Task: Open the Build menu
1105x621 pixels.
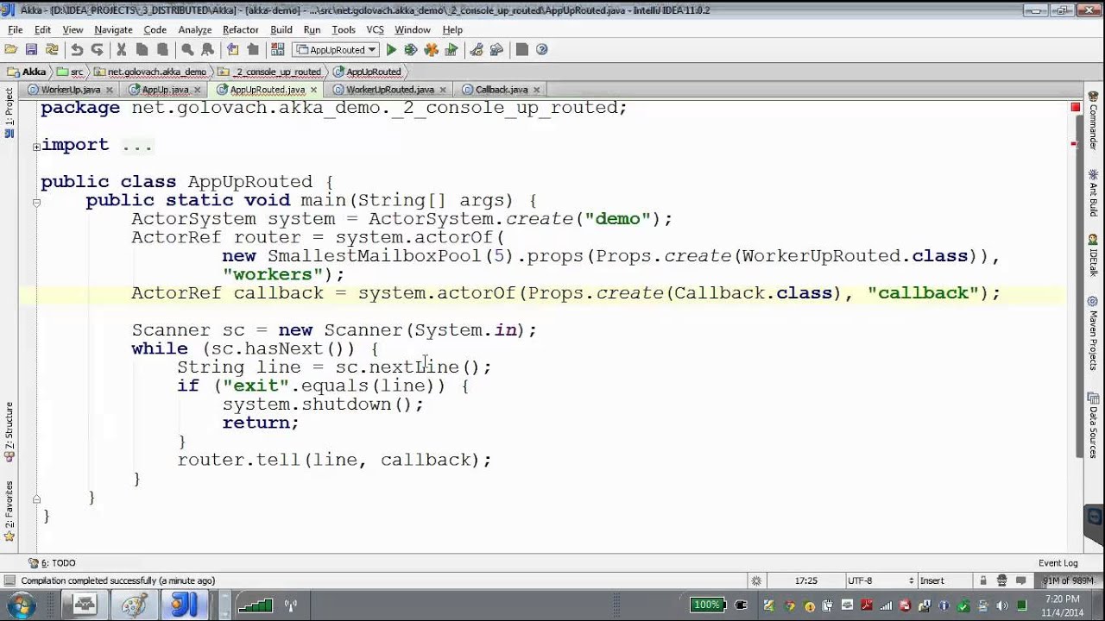Action: (x=281, y=29)
